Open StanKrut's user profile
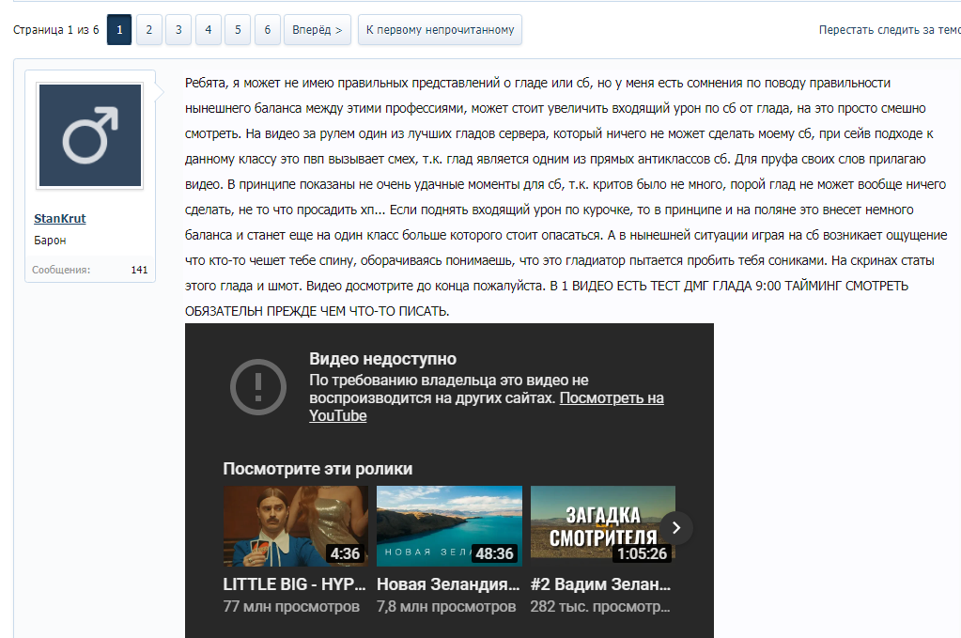The height and width of the screenshot is (638, 961). pos(62,218)
